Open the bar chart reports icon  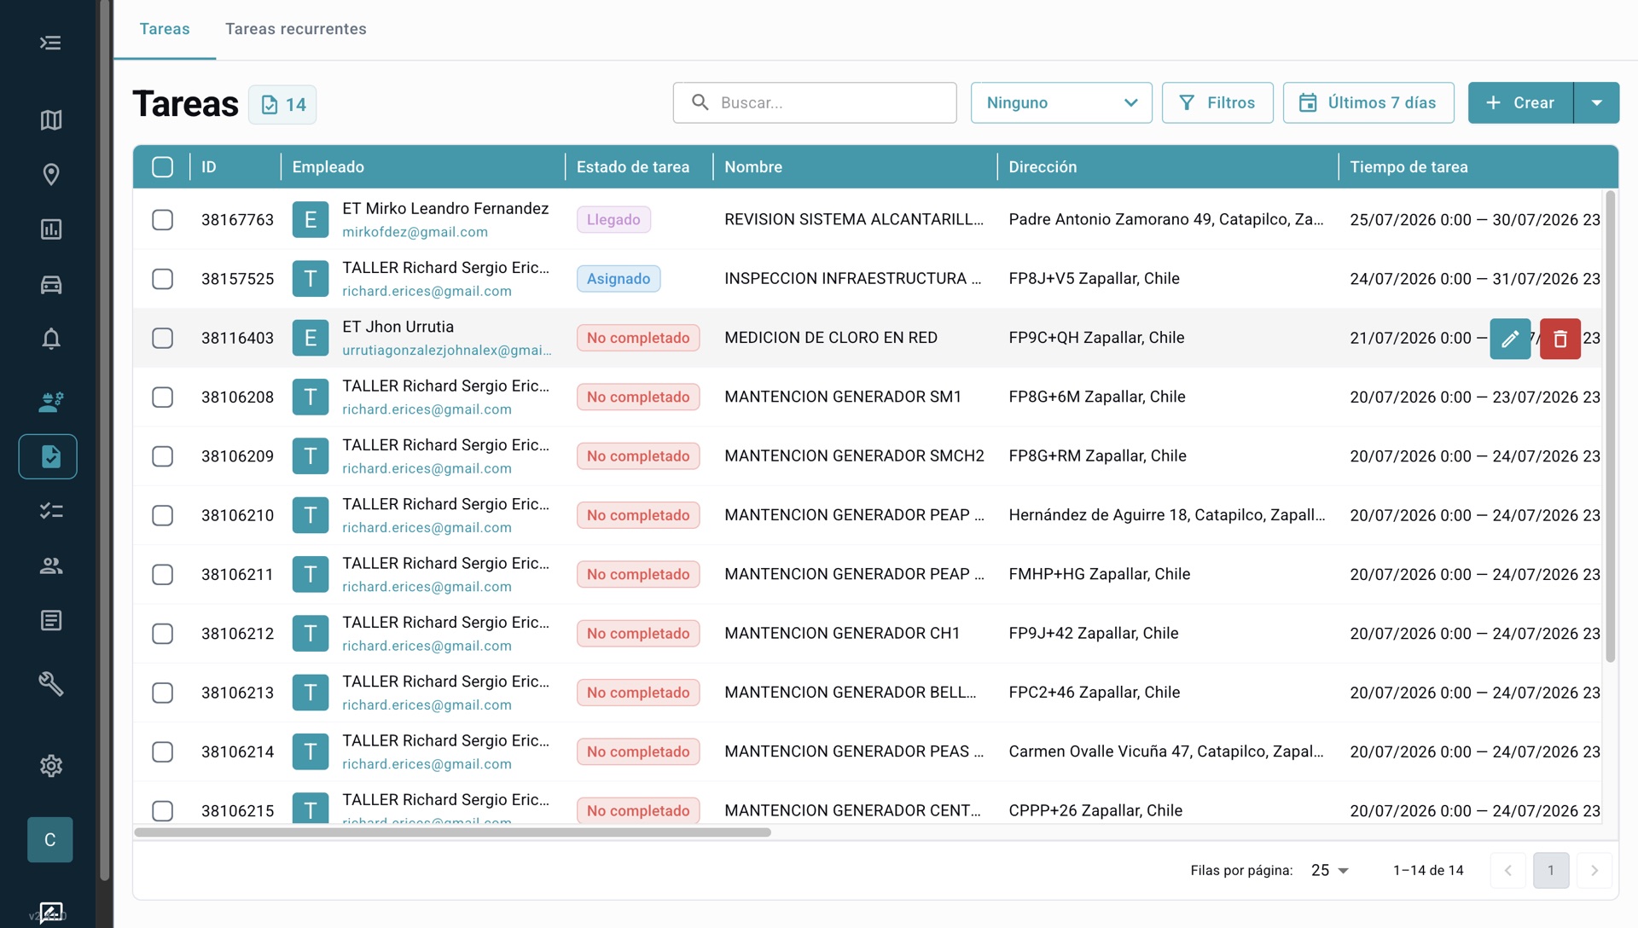(51, 229)
